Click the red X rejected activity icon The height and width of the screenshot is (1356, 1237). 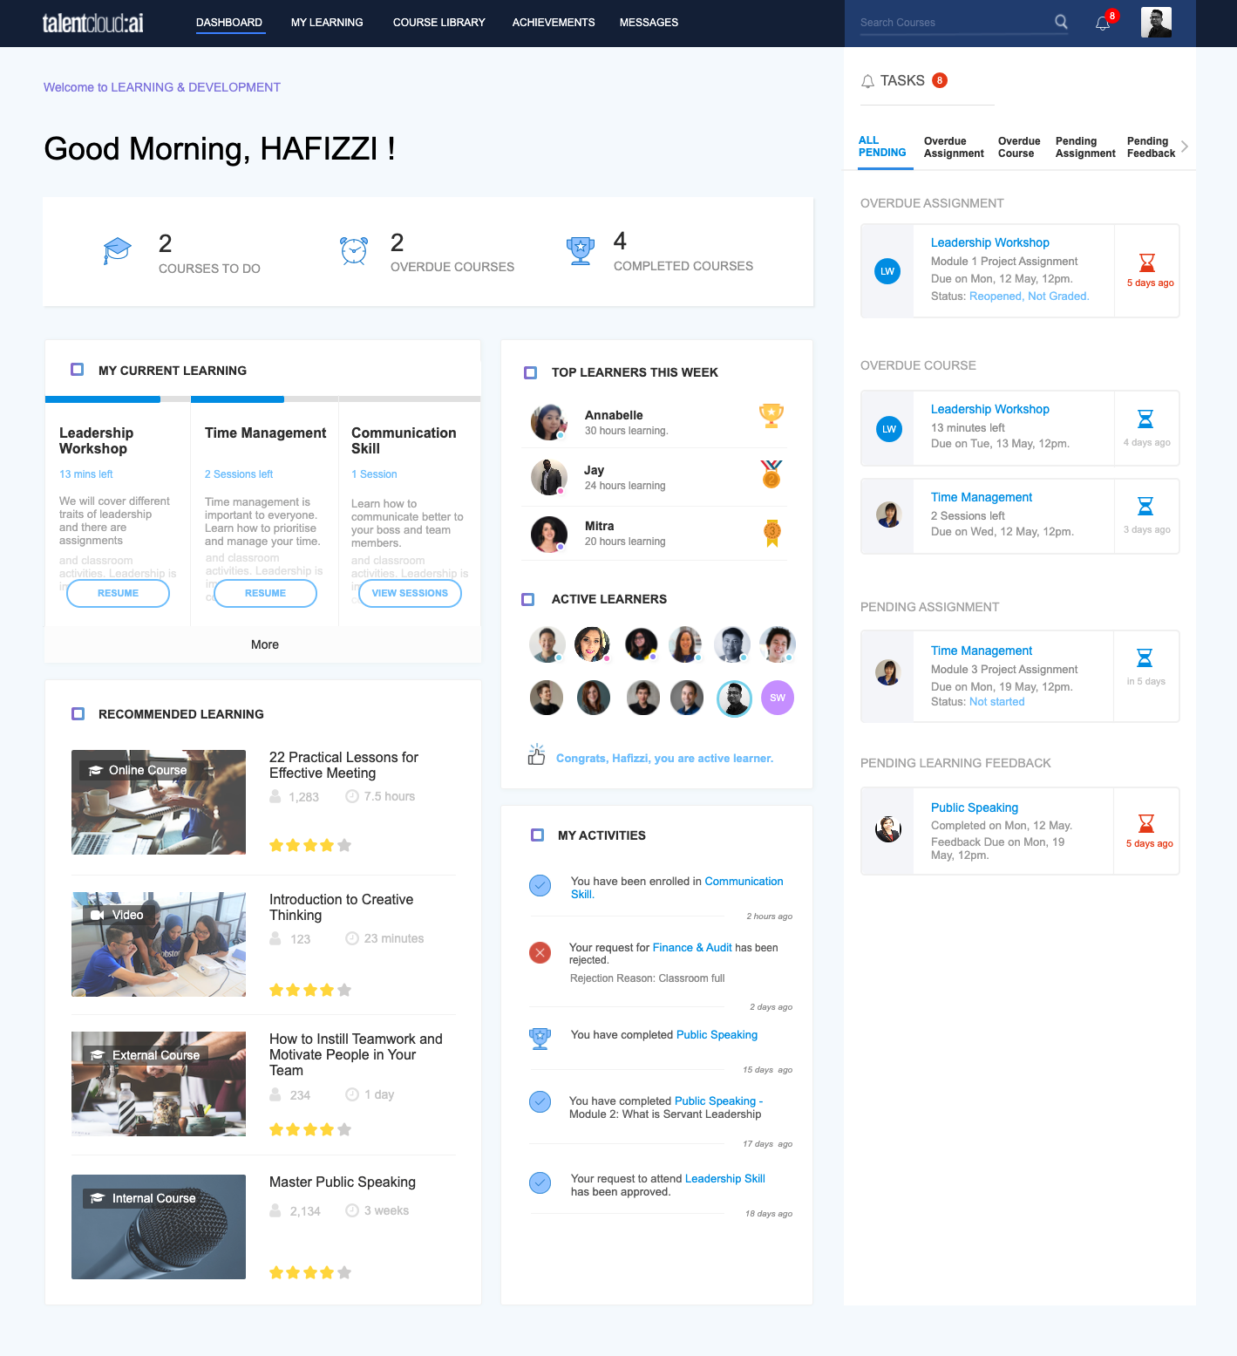pyautogui.click(x=540, y=952)
